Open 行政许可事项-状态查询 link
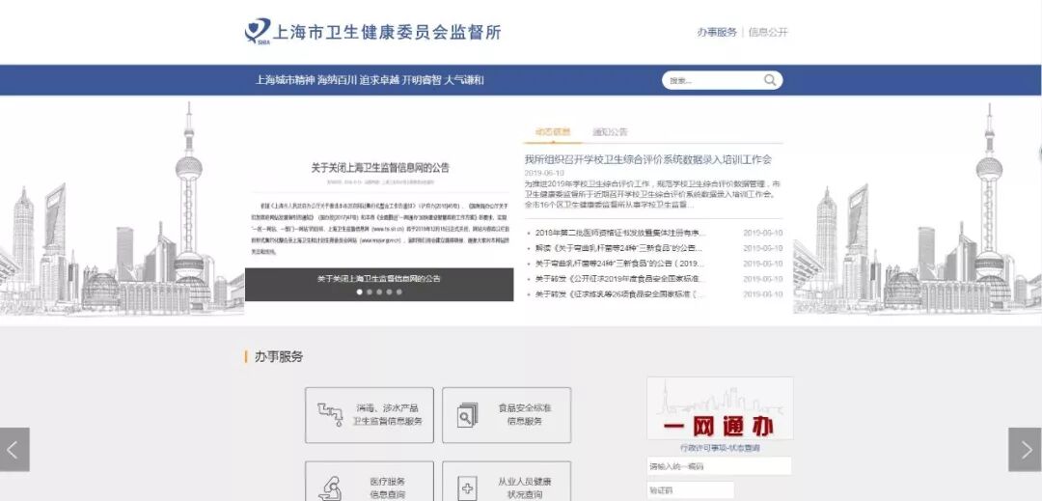 click(720, 449)
